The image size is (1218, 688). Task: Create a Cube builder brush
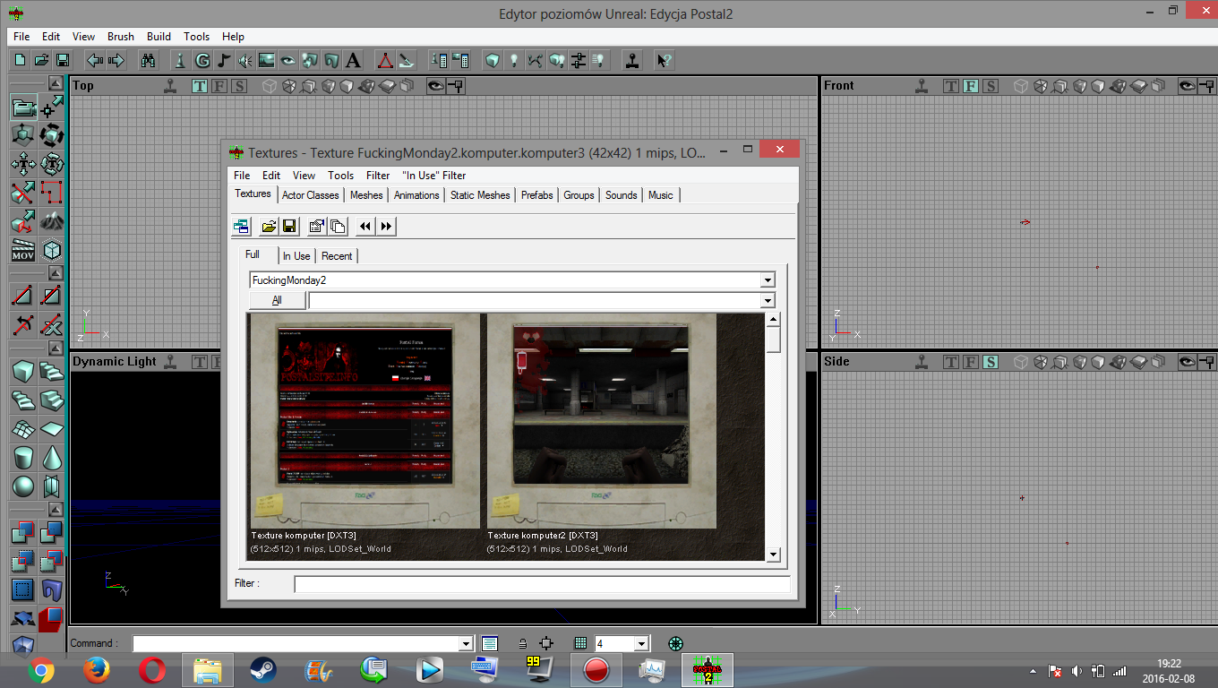[x=23, y=371]
